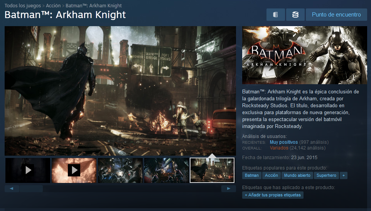This screenshot has width=371, height=211.
Task: Play the second orange bat-symbol trailer thumbnail
Action: 74,170
